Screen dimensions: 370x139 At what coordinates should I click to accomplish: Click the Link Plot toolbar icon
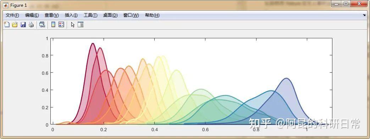(42, 24)
